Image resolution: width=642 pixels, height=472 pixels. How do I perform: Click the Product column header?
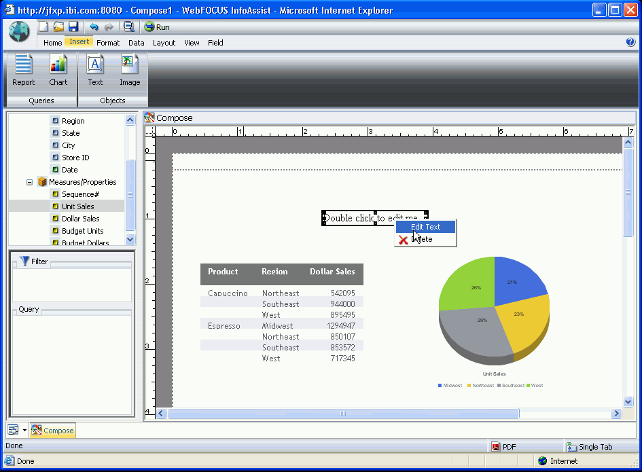(223, 272)
